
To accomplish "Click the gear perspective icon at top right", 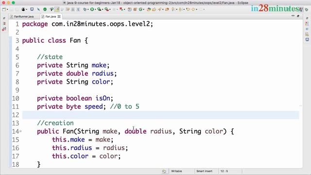I will [x=307, y=9].
